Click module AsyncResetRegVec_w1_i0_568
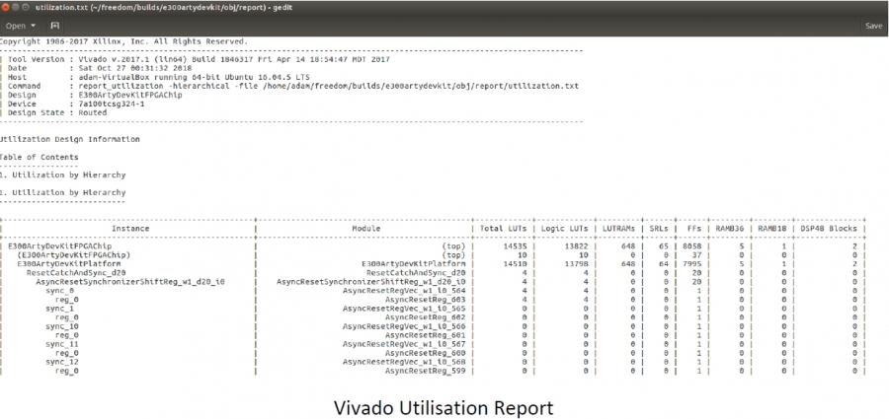 (x=404, y=362)
